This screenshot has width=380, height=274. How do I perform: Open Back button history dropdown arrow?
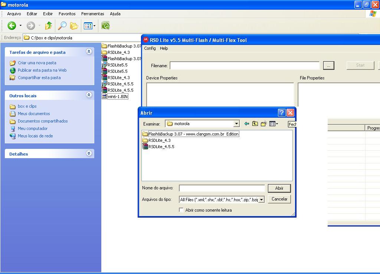click(21, 26)
